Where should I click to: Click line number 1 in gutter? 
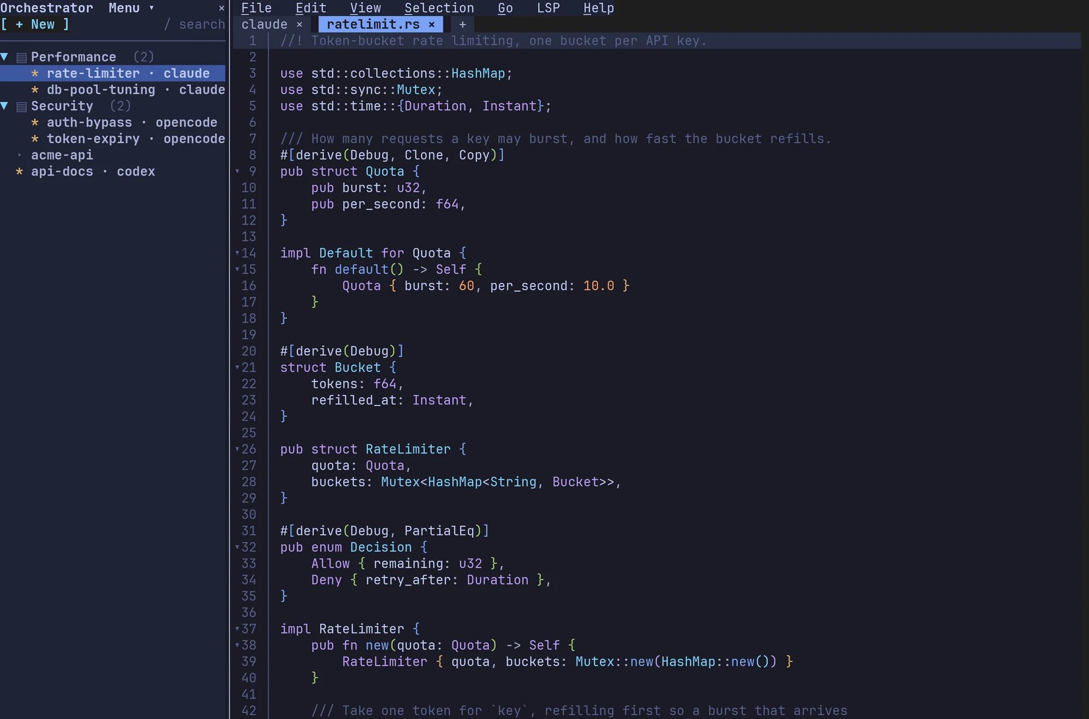[253, 41]
